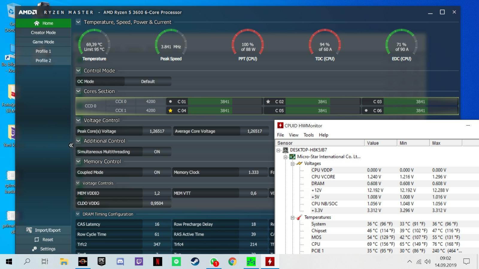Viewport: 479px width, 269px height.
Task: Collapse the Control Mode section
Action: coord(78,71)
